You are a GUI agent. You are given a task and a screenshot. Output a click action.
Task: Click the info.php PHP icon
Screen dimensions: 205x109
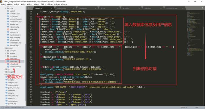pos(7,93)
